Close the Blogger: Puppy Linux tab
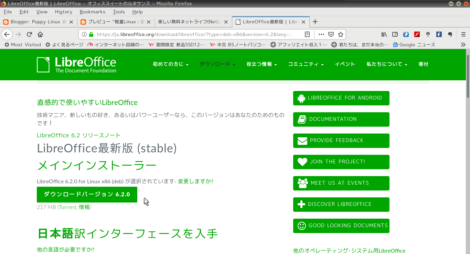The width and height of the screenshot is (470, 254). 71,22
